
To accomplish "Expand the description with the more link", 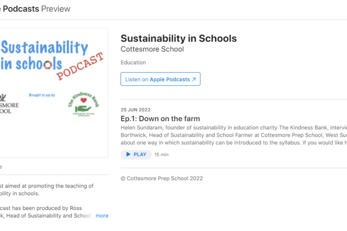I will pos(102,216).
